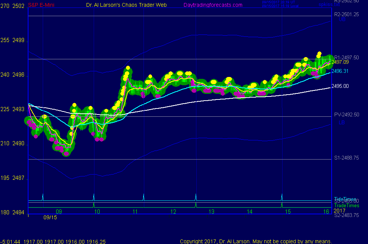Click the blue 'UB' upper band label
The width and height of the screenshot is (368, 244).
[342, 19]
